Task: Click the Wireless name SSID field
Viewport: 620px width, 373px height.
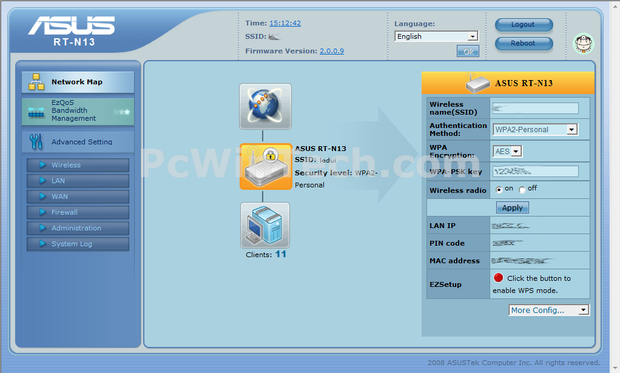Action: (x=536, y=109)
